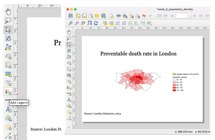
Task: Click the darkest red '131 - 156' legend swatch
Action: [174, 90]
